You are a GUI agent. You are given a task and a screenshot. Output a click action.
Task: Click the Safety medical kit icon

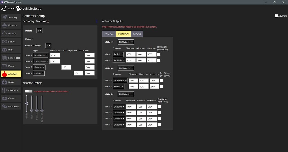4,82
